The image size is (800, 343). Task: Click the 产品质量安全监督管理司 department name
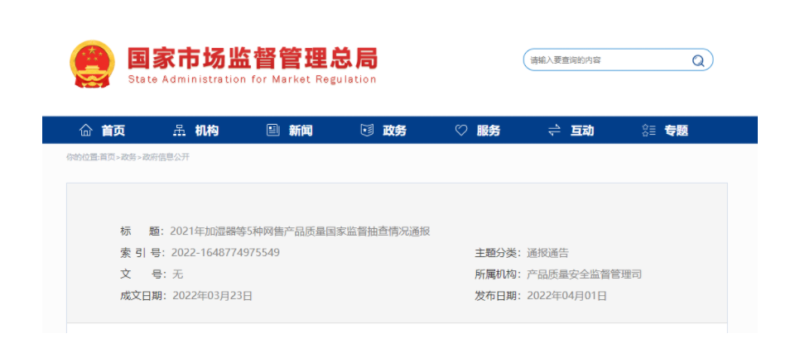[x=584, y=274]
